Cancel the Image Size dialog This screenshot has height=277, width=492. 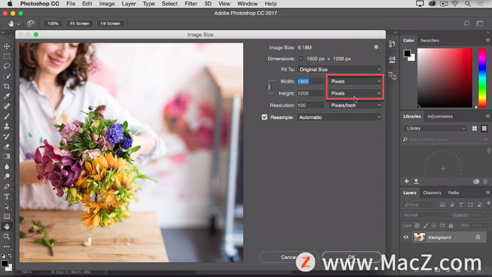[x=289, y=257]
